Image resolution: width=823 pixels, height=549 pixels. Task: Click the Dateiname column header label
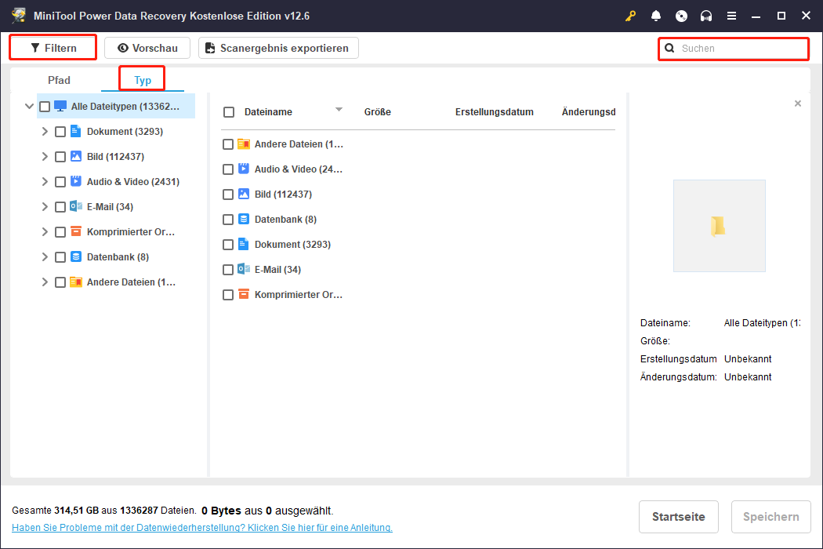click(x=268, y=112)
